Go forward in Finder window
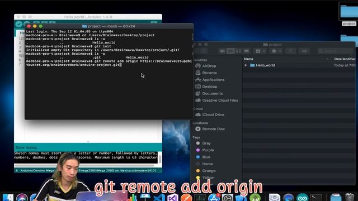The height and width of the screenshot is (201, 358). click(204, 51)
